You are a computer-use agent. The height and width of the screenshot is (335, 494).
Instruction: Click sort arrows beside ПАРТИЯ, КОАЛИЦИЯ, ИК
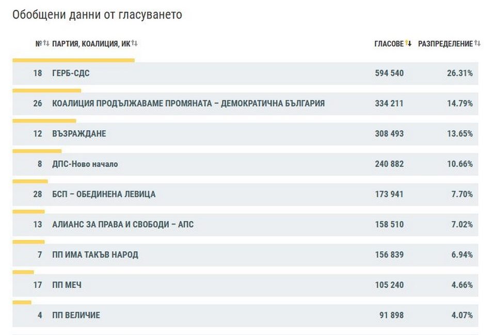(x=134, y=43)
